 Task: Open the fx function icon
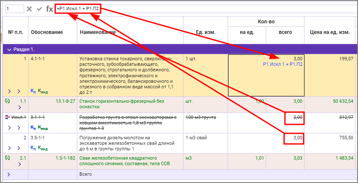coord(50,8)
